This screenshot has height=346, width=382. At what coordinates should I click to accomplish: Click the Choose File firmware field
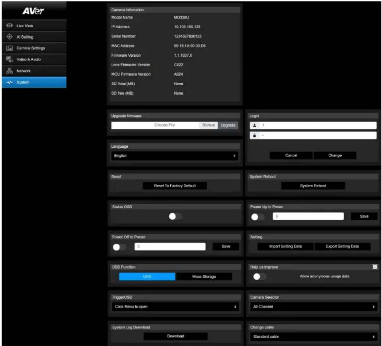(x=155, y=125)
